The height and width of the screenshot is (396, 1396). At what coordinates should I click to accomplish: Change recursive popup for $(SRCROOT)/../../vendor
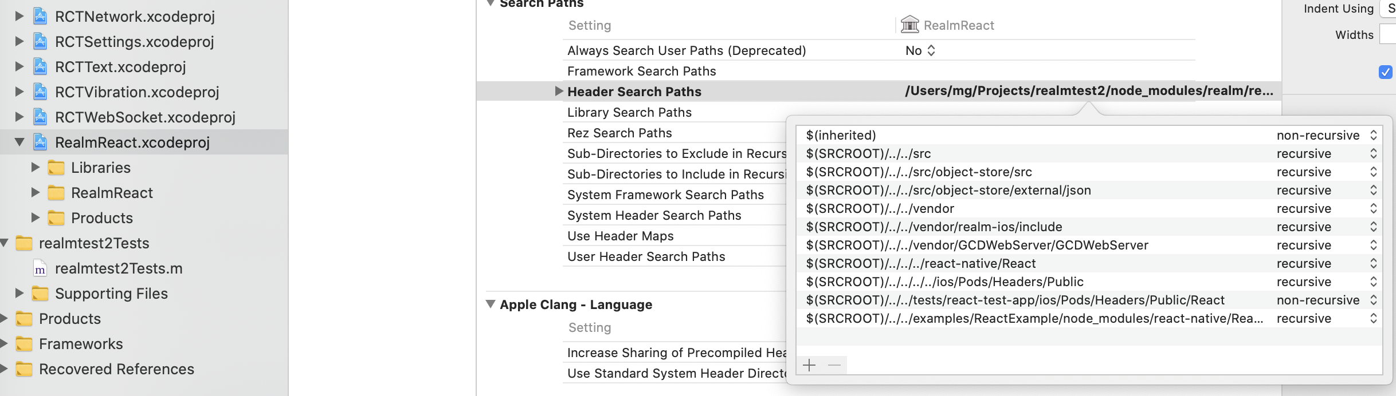click(x=1326, y=208)
